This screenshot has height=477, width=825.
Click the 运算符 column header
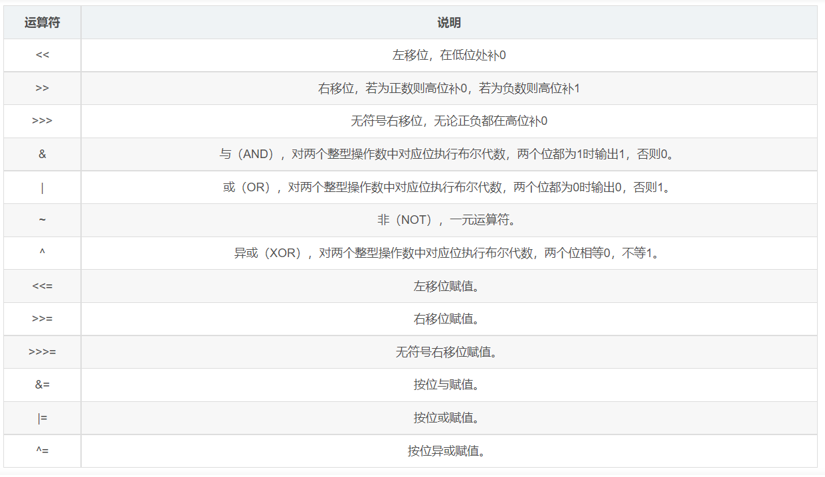(43, 23)
